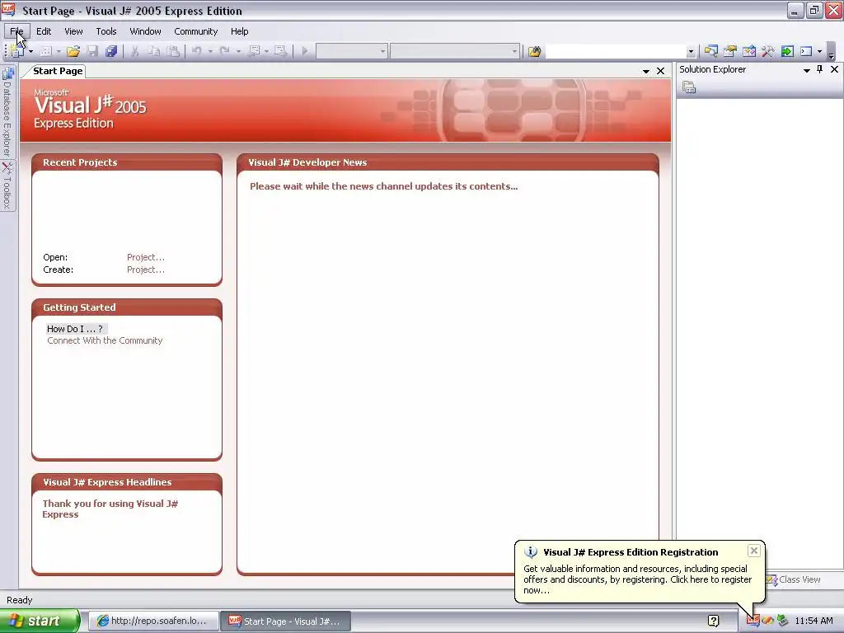Dismiss the registration balloon with its X

click(x=753, y=551)
